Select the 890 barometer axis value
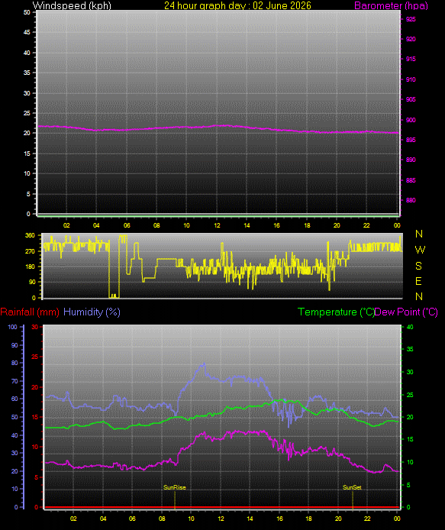The height and width of the screenshot is (530, 445). [411, 160]
